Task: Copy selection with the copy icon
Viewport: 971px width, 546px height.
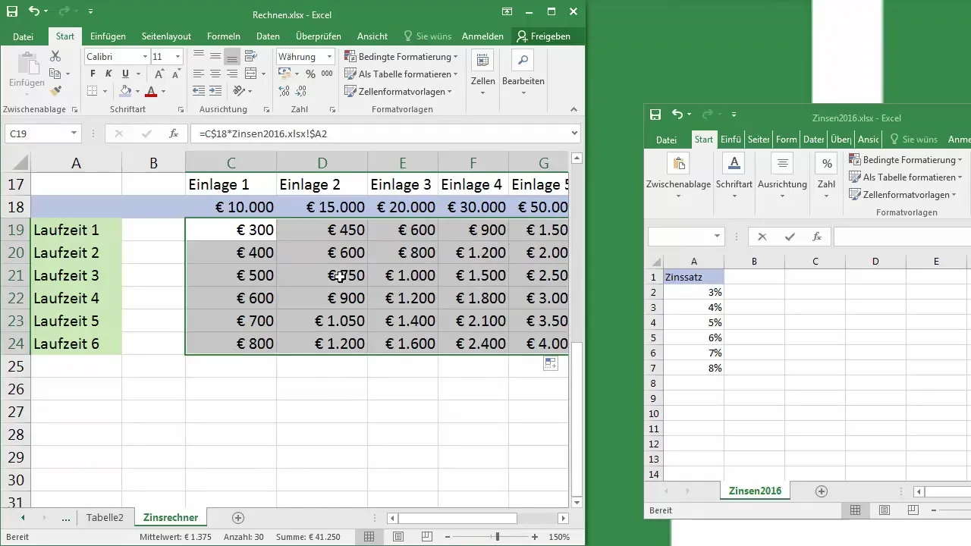Action: click(55, 74)
